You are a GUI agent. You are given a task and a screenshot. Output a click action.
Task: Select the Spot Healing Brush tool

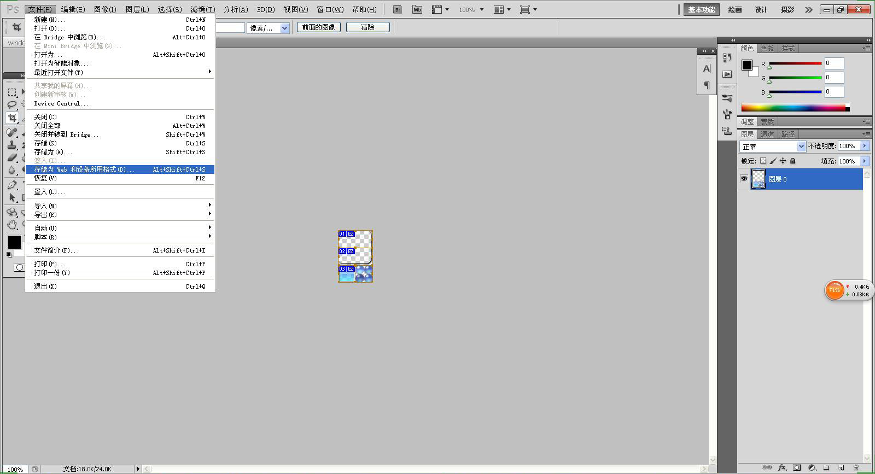(x=12, y=132)
